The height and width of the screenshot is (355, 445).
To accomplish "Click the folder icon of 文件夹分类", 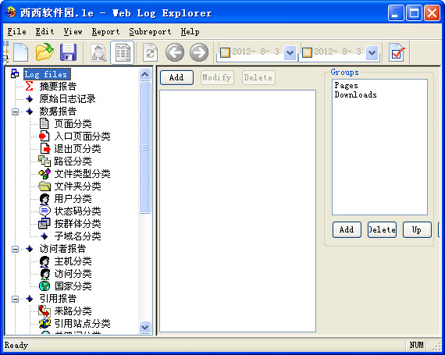I will click(44, 186).
